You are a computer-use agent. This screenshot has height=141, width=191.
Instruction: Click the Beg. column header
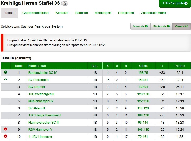pos(95,66)
